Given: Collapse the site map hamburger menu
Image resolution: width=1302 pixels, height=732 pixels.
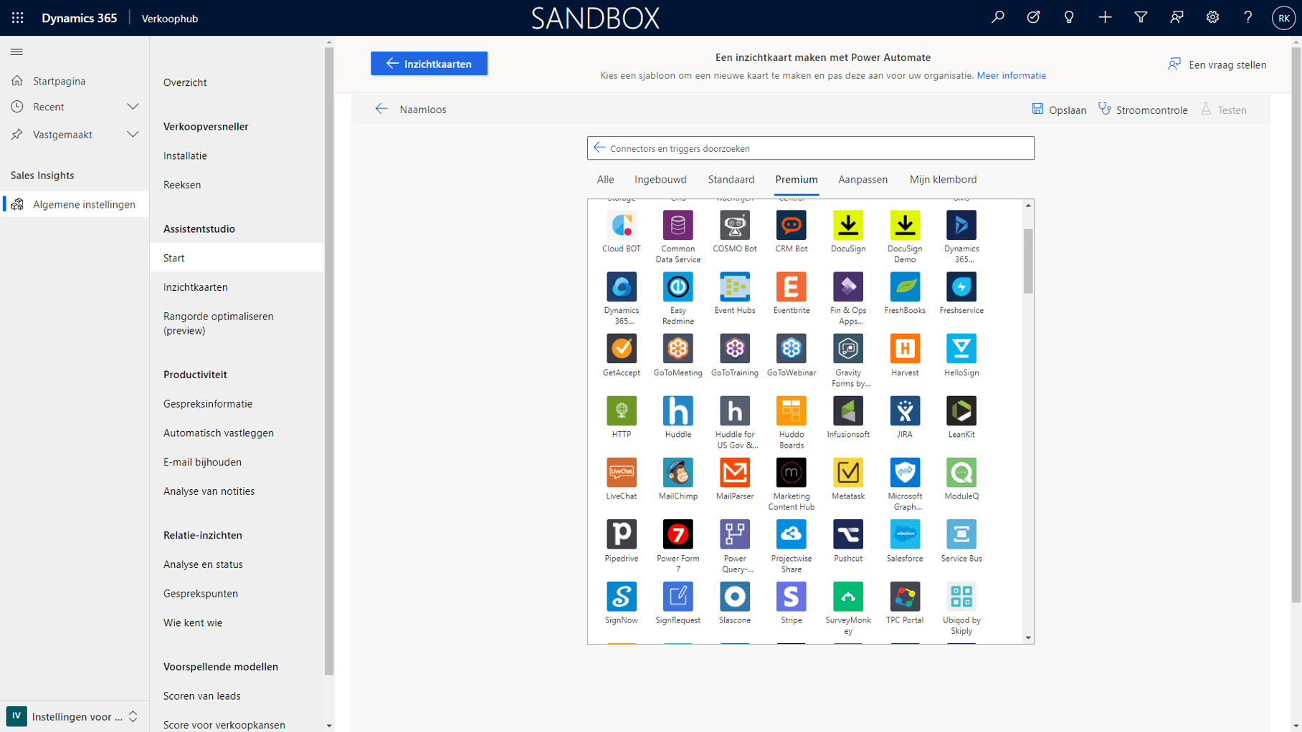Looking at the screenshot, I should (16, 52).
